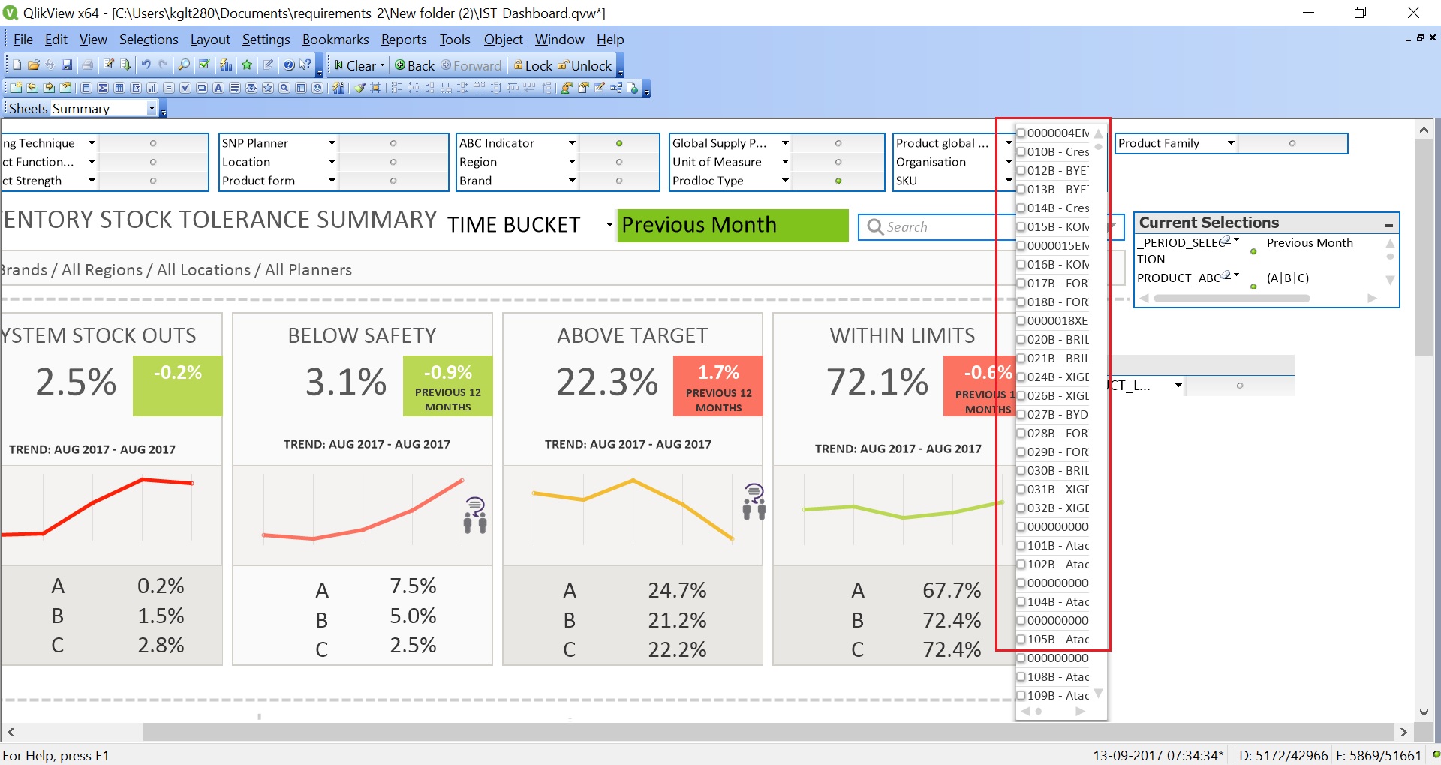The height and width of the screenshot is (765, 1441).
Task: Click the main vertical scrollbar thumb
Action: coord(1424,247)
